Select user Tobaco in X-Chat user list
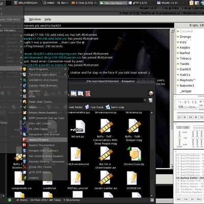Screen dimensions: 204x204 click(x=186, y=59)
